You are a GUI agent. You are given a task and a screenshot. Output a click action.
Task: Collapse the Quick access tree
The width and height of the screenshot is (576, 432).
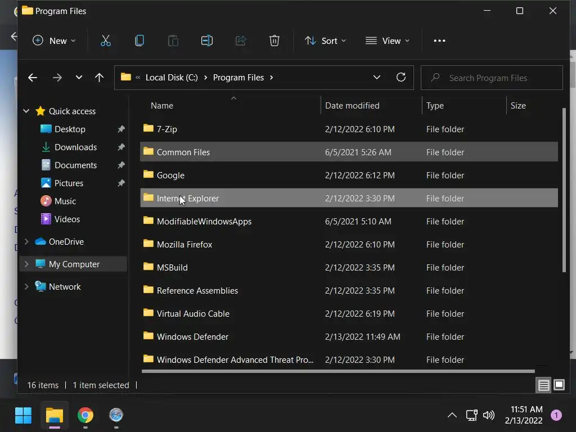tap(26, 111)
